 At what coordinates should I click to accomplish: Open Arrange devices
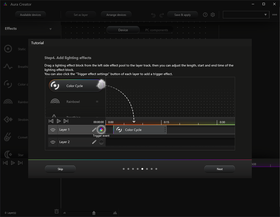pos(116,15)
